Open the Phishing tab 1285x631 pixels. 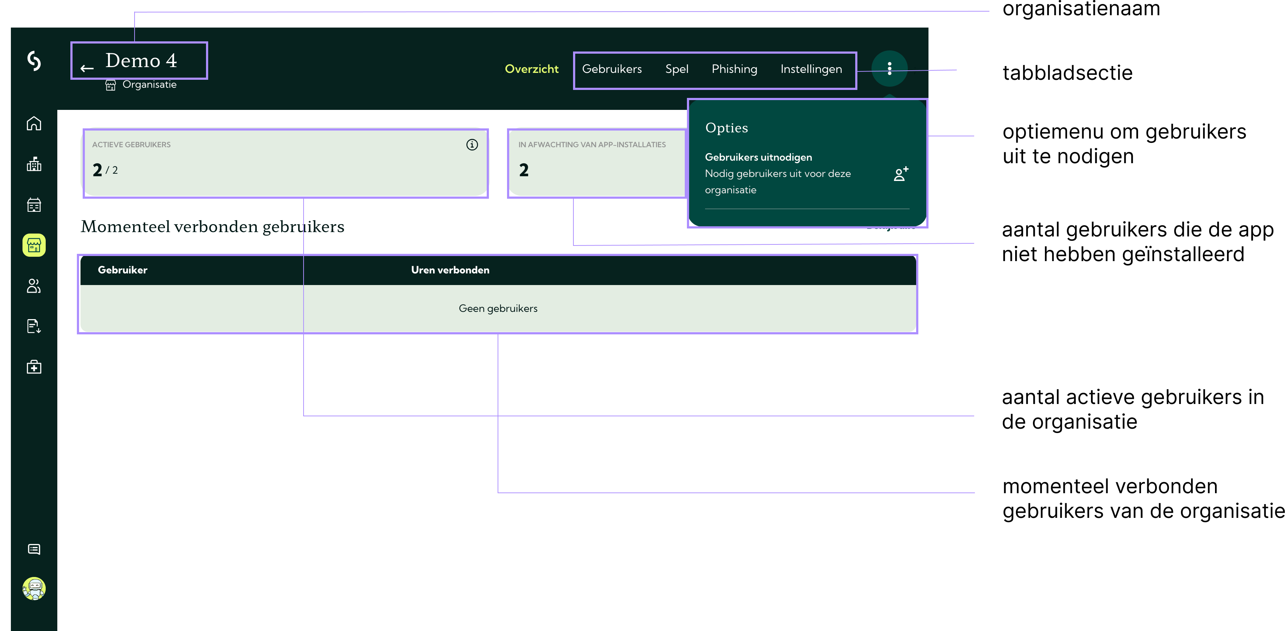734,69
